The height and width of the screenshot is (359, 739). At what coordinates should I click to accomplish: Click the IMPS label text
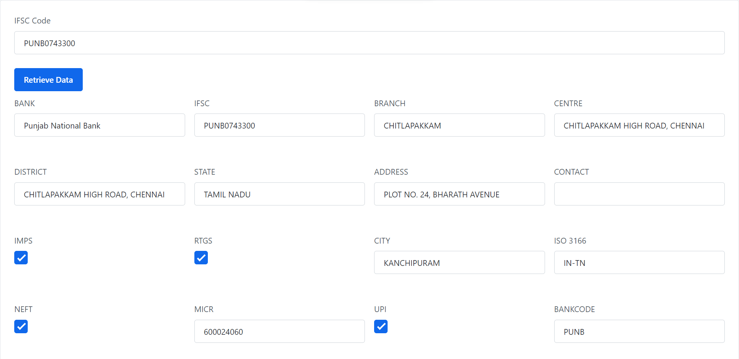coord(23,241)
